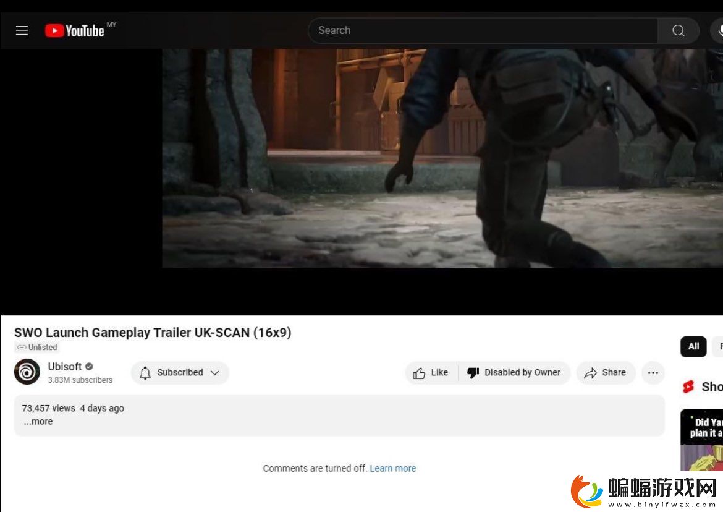Select the All filter chip
Screen dimensions: 723x512
[693, 346]
